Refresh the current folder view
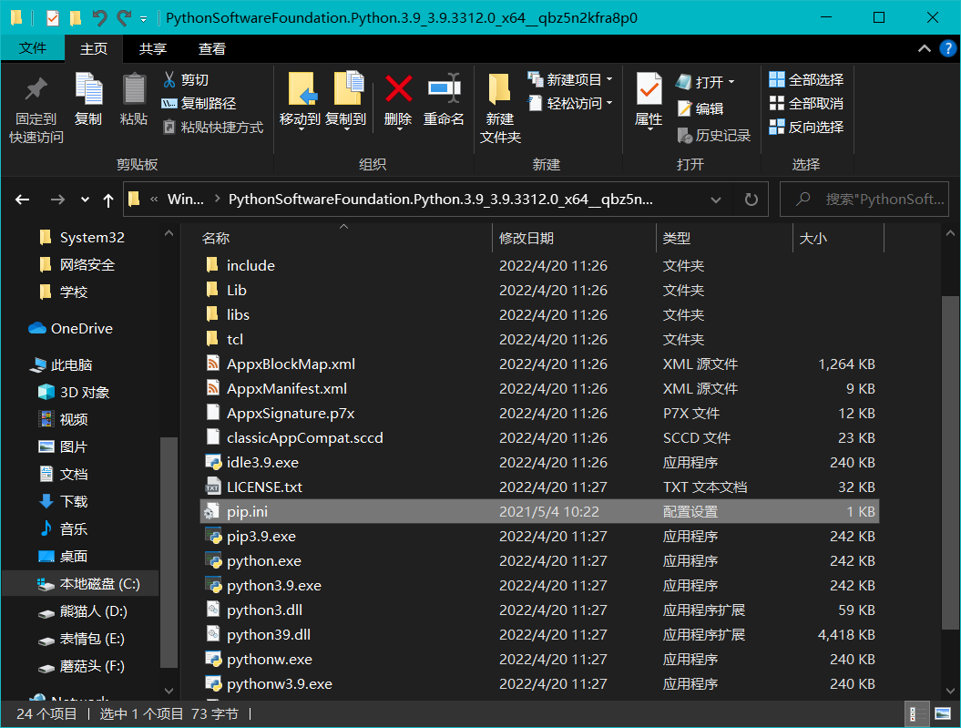This screenshot has width=961, height=728. pyautogui.click(x=751, y=200)
